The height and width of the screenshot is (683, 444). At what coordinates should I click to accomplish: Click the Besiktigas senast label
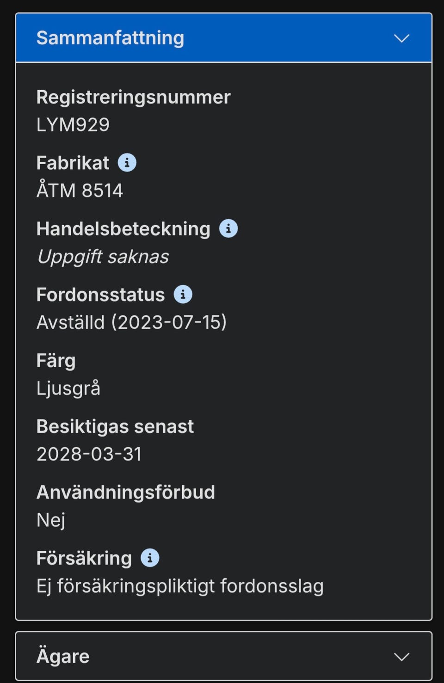coord(115,426)
